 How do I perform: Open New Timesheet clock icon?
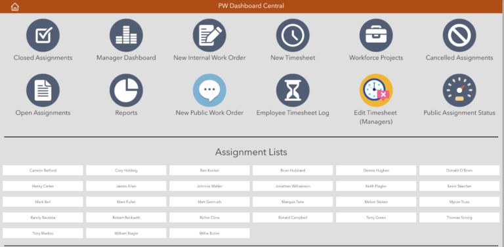pos(293,35)
